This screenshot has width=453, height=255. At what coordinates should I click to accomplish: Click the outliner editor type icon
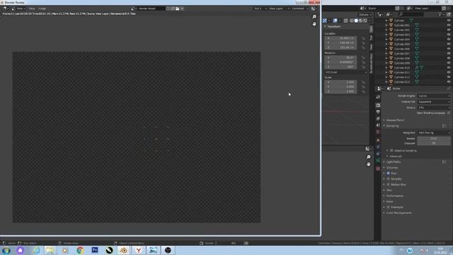pos(380,14)
